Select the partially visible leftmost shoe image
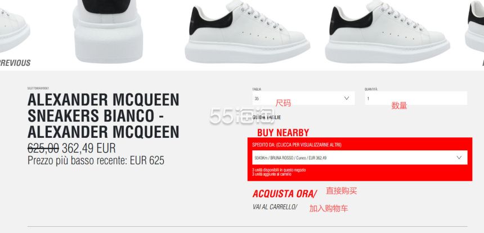Image resolution: width=484 pixels, height=233 pixels. click(15, 30)
